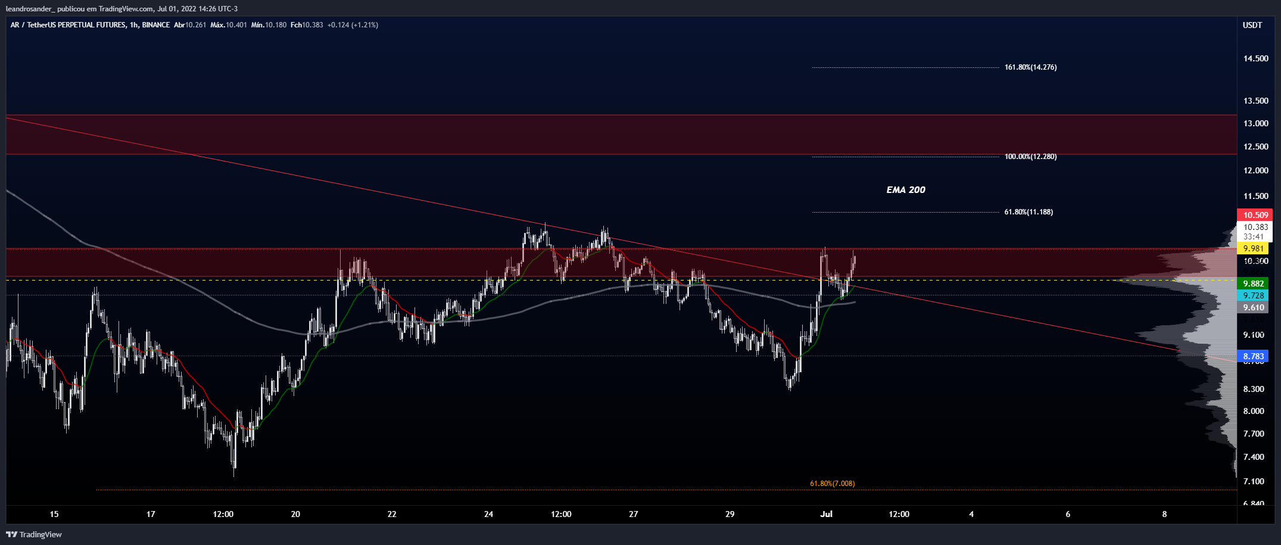The image size is (1281, 545).
Task: Select the 161.80%(14.276) Fibonacci label
Action: (x=1030, y=67)
